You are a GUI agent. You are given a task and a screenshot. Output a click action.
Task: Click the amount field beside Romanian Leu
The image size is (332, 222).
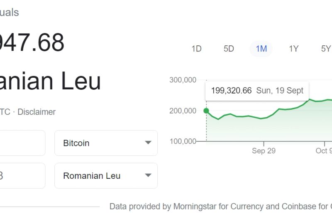(21, 175)
